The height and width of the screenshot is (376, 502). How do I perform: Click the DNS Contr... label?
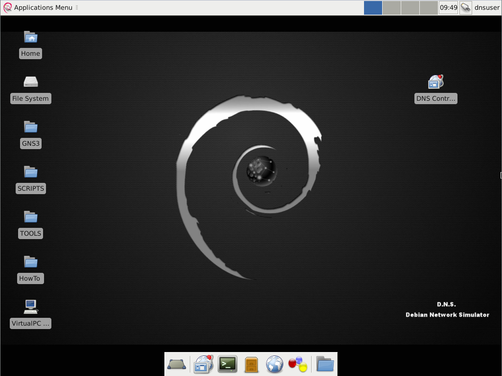pos(436,99)
